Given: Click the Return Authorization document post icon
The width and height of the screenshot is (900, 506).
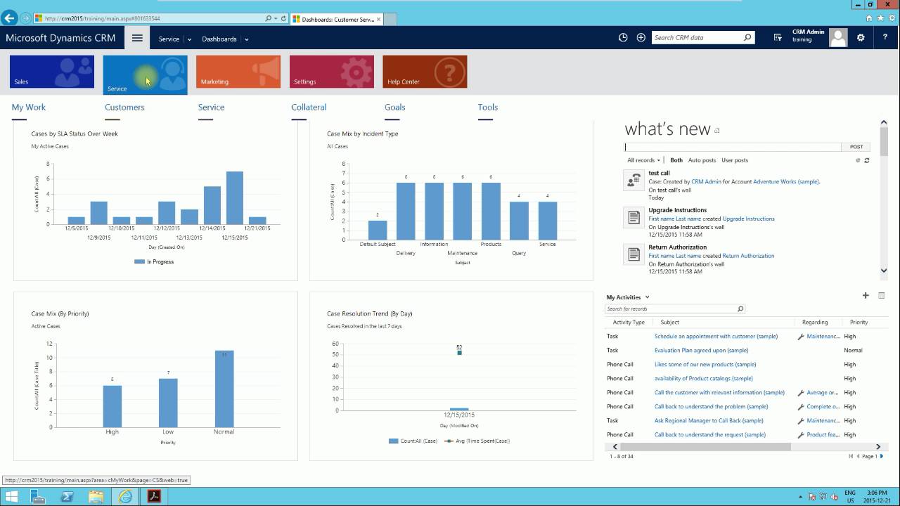Looking at the screenshot, I should pos(634,254).
